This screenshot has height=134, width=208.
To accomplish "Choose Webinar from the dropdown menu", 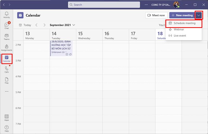I will (x=179, y=29).
